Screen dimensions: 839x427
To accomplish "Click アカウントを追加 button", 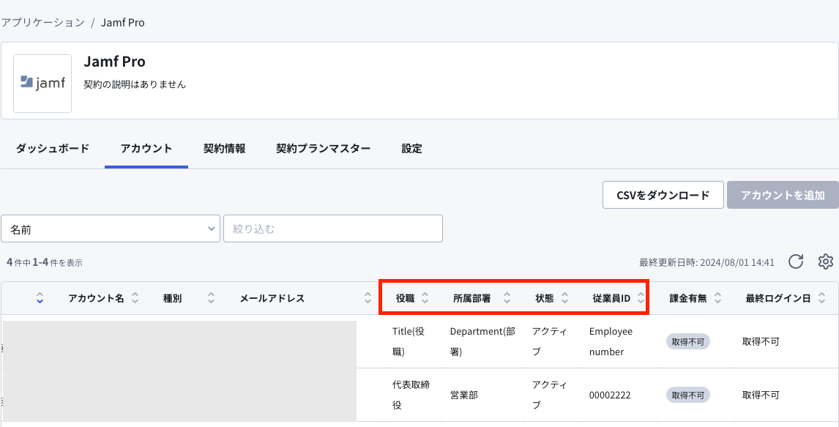I will coord(783,195).
